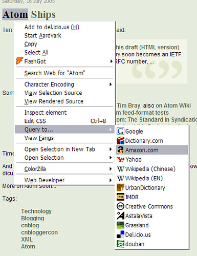Open 'his draft (HTML version)' link
The image size is (197, 256).
click(x=147, y=47)
